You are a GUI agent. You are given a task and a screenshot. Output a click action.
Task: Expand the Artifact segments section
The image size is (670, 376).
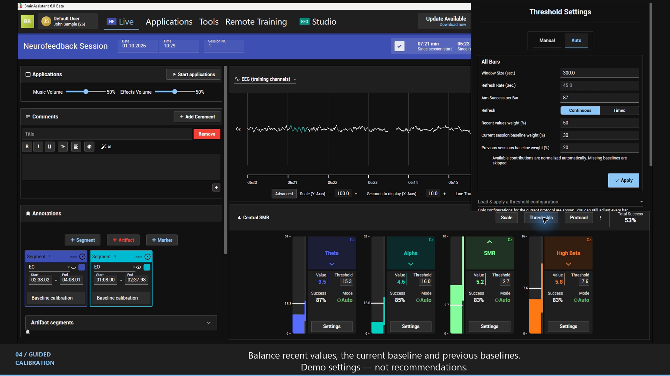121,323
